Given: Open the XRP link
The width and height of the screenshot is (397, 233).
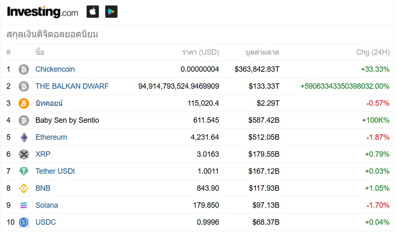Looking at the screenshot, I should pyautogui.click(x=43, y=154).
